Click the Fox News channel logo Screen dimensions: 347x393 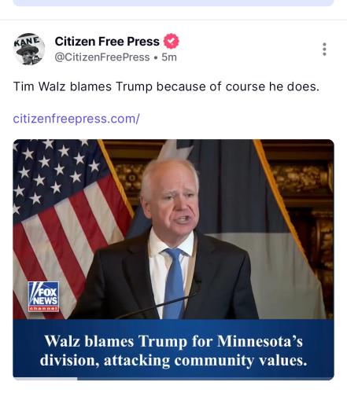coord(43,296)
